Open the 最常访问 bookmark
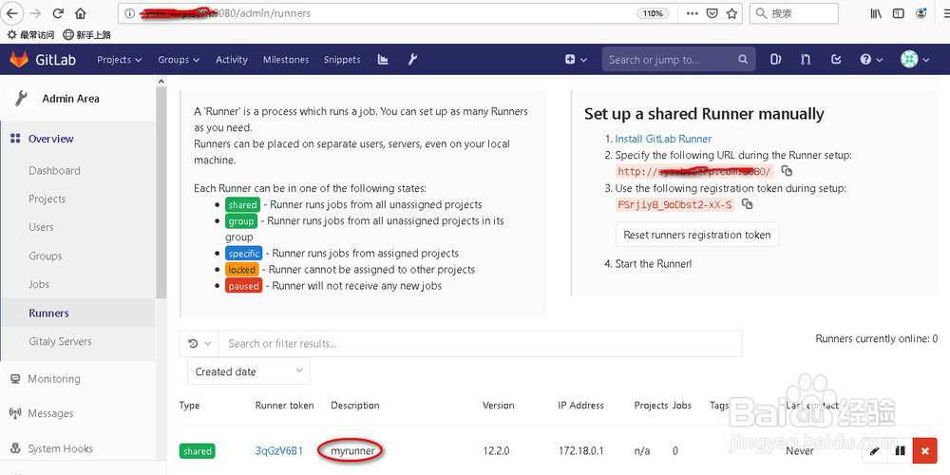This screenshot has height=475, width=950. 30,34
